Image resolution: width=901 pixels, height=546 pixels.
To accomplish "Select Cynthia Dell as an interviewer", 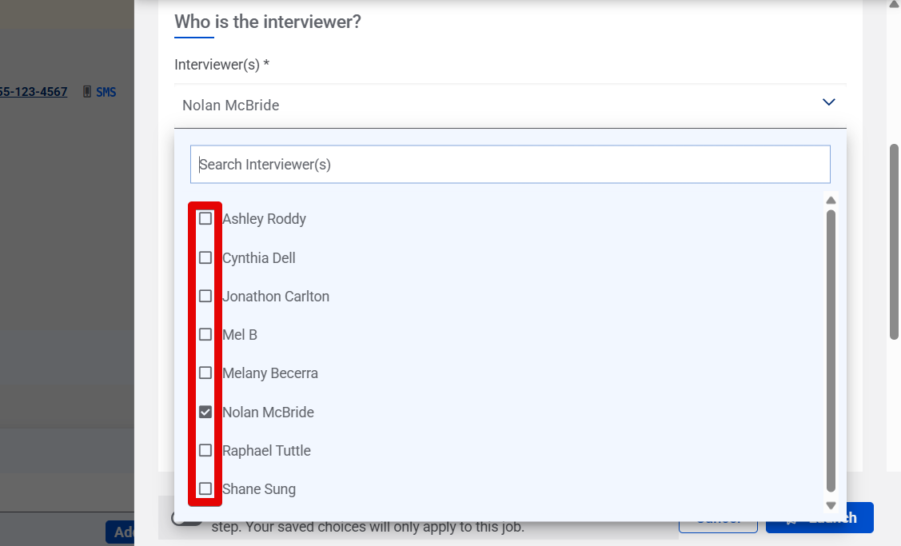I will 205,257.
